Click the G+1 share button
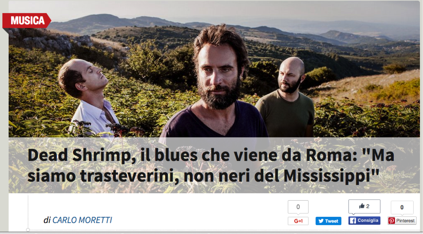Image resolution: width=423 pixels, height=234 pixels. click(x=298, y=221)
